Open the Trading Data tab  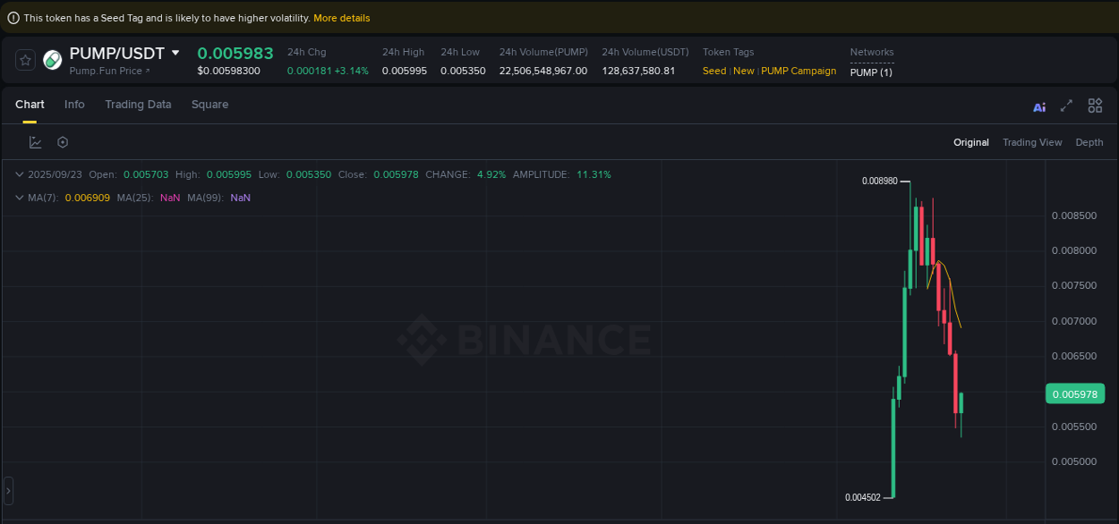point(138,105)
